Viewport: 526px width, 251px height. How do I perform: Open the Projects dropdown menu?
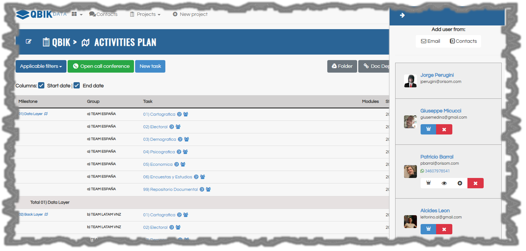coord(145,14)
